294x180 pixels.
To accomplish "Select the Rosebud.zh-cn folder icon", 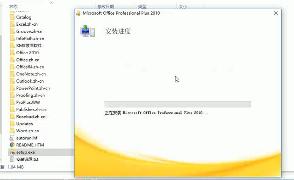I will 12,117.
